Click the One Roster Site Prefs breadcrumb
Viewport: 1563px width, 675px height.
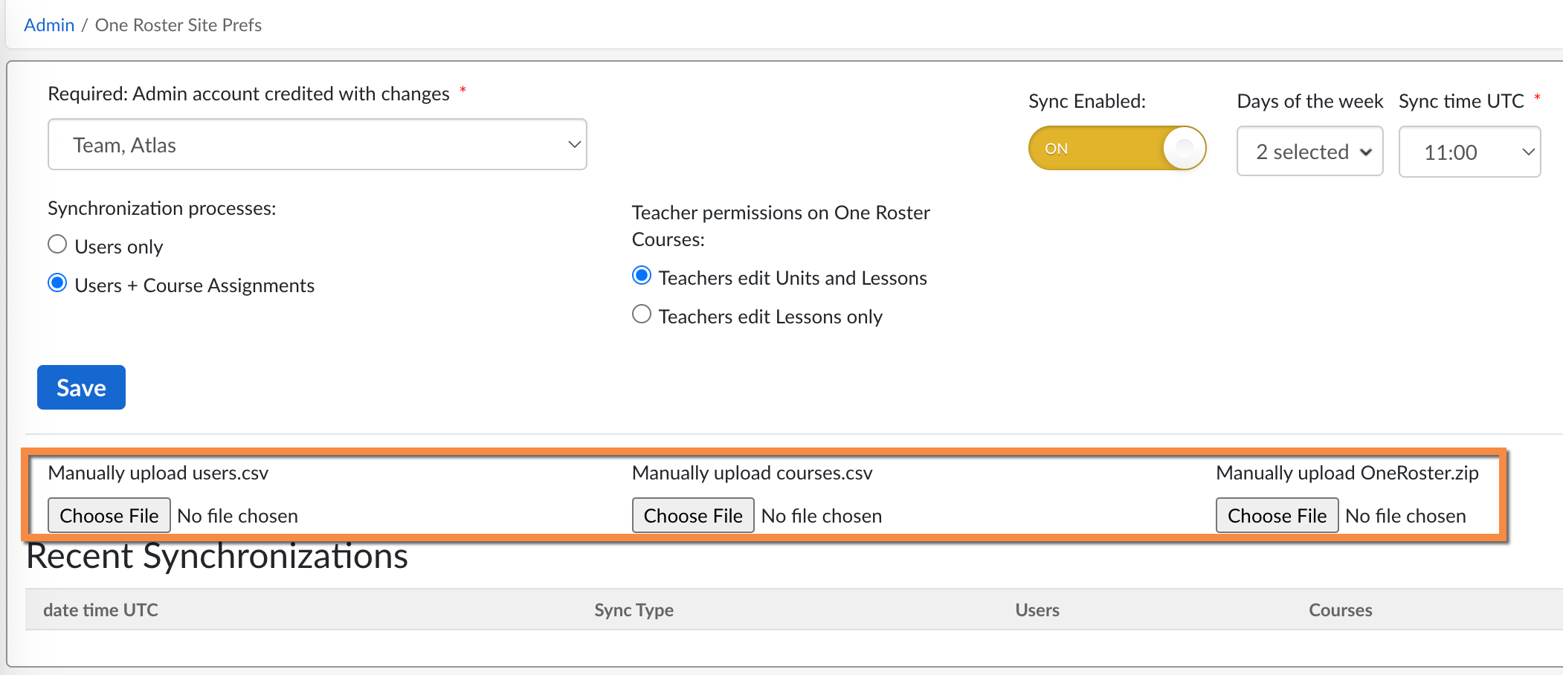coord(178,25)
